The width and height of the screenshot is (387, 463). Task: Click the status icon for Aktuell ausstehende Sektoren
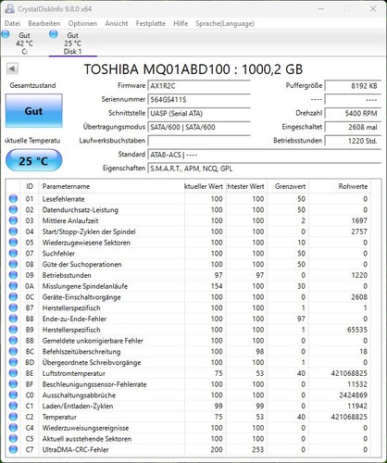click(x=13, y=439)
